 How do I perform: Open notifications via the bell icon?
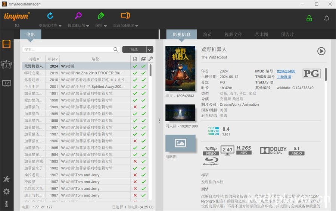[x=326, y=18]
